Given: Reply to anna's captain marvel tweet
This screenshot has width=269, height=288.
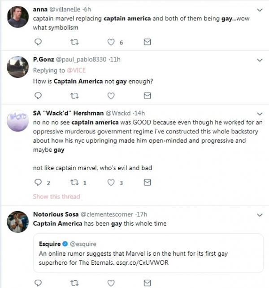Looking at the screenshot, I should click(x=38, y=42).
